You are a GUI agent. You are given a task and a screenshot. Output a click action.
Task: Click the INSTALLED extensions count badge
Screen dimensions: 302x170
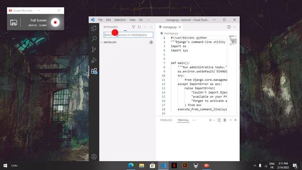(x=151, y=42)
